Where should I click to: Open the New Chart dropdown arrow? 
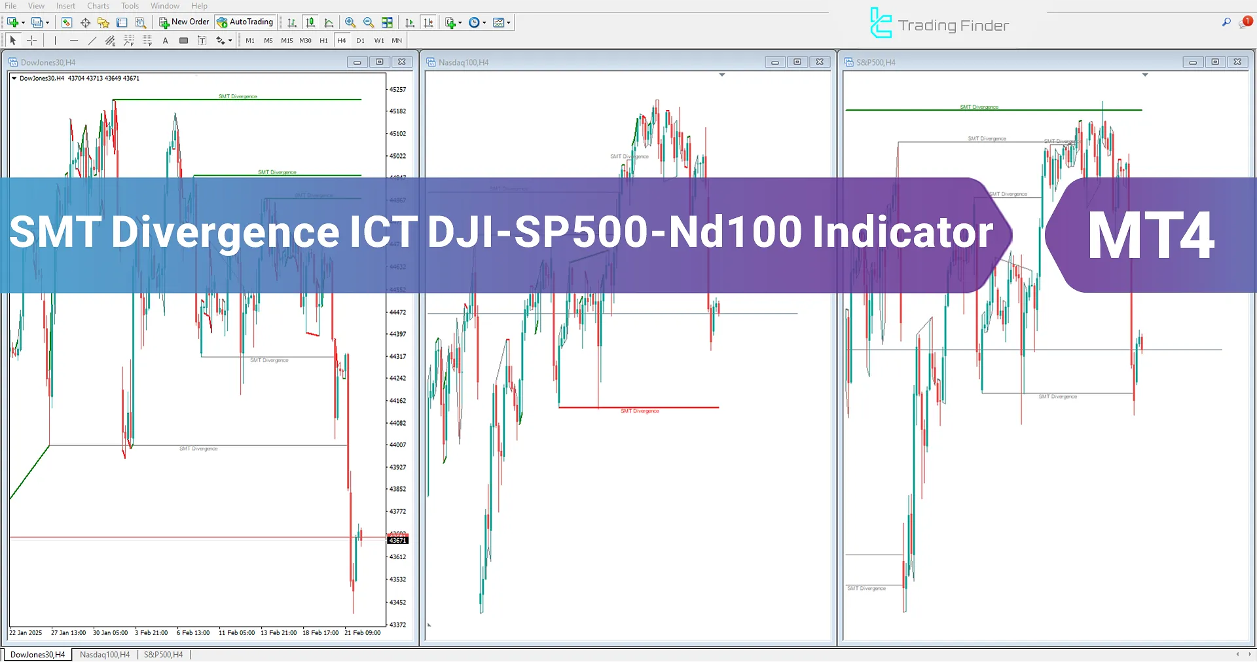23,22
